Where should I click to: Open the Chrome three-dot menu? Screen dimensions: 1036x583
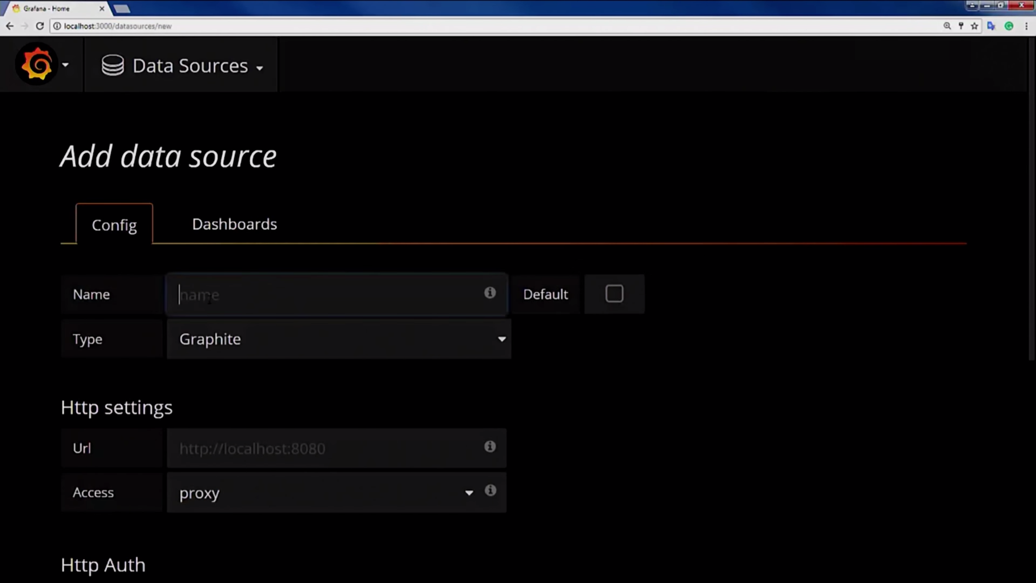[x=1026, y=26]
